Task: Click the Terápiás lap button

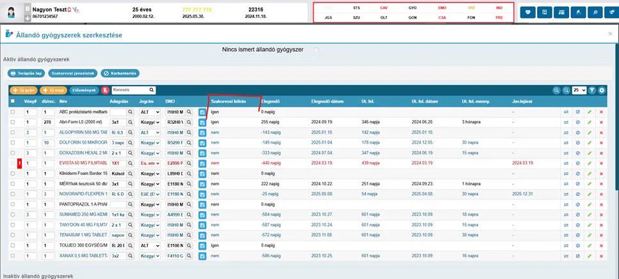Action: click(26, 73)
